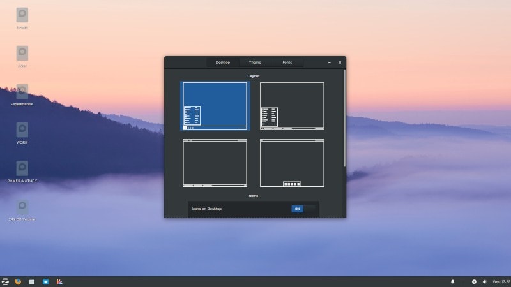This screenshot has width=511, height=287.
Task: Open the notifications bell in panel
Action: coord(453,282)
